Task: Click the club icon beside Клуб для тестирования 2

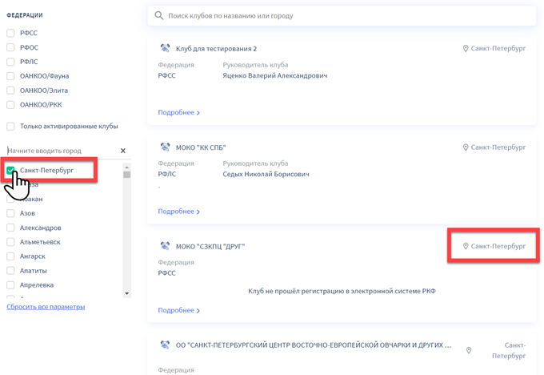Action: 165,49
